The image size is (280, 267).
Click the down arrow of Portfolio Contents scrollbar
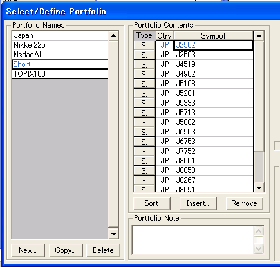(x=259, y=188)
